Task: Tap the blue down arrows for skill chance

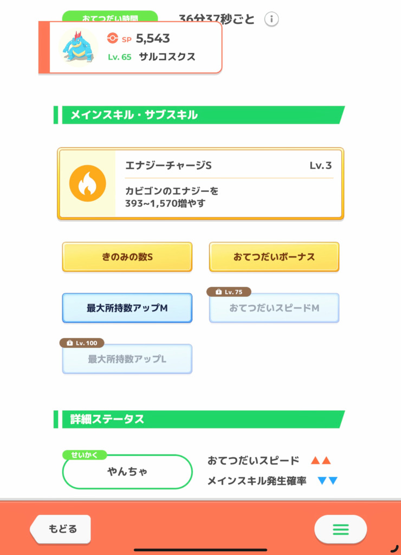Action: [x=327, y=481]
